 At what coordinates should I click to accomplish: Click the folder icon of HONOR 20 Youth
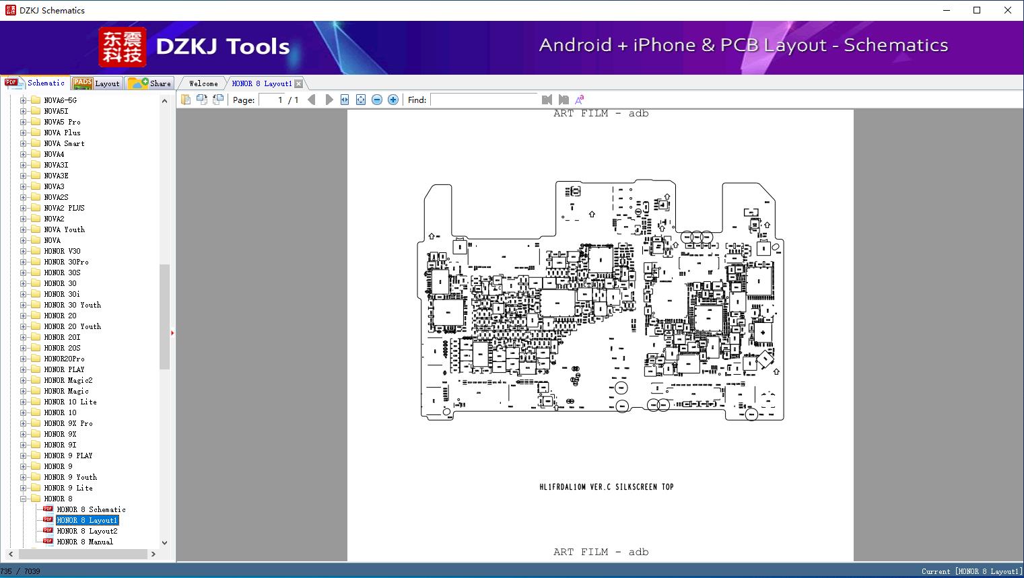pyautogui.click(x=36, y=326)
